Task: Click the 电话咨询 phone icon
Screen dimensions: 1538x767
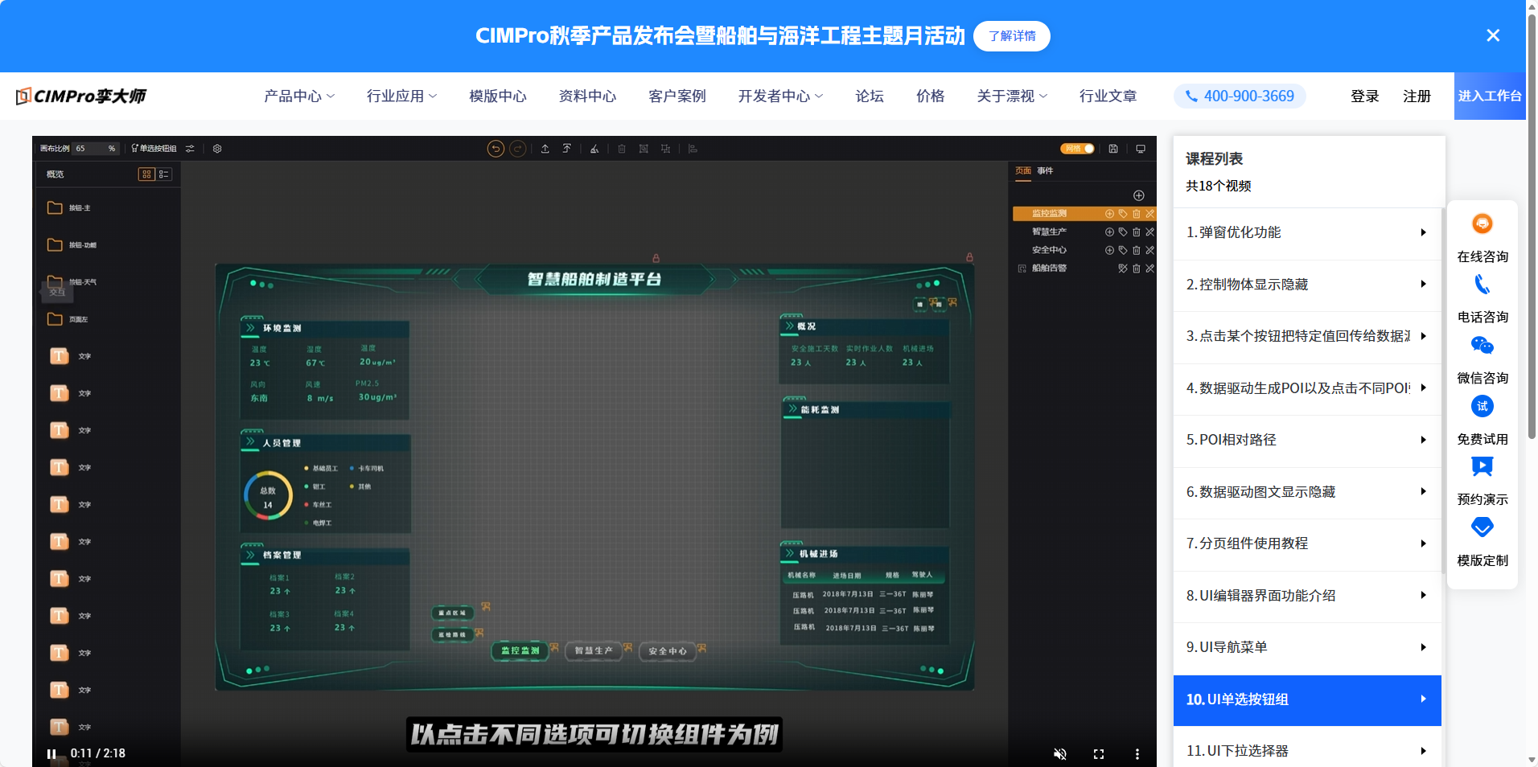Action: [1482, 285]
